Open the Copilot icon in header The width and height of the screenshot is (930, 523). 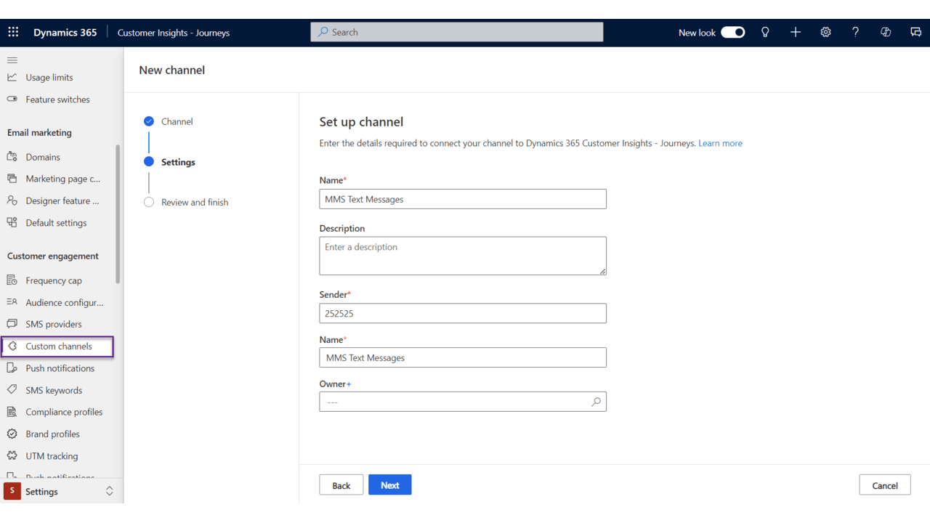886,32
